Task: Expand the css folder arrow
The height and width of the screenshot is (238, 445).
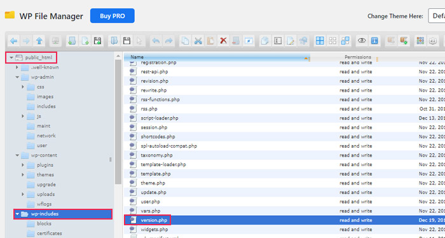Action: tap(23, 87)
